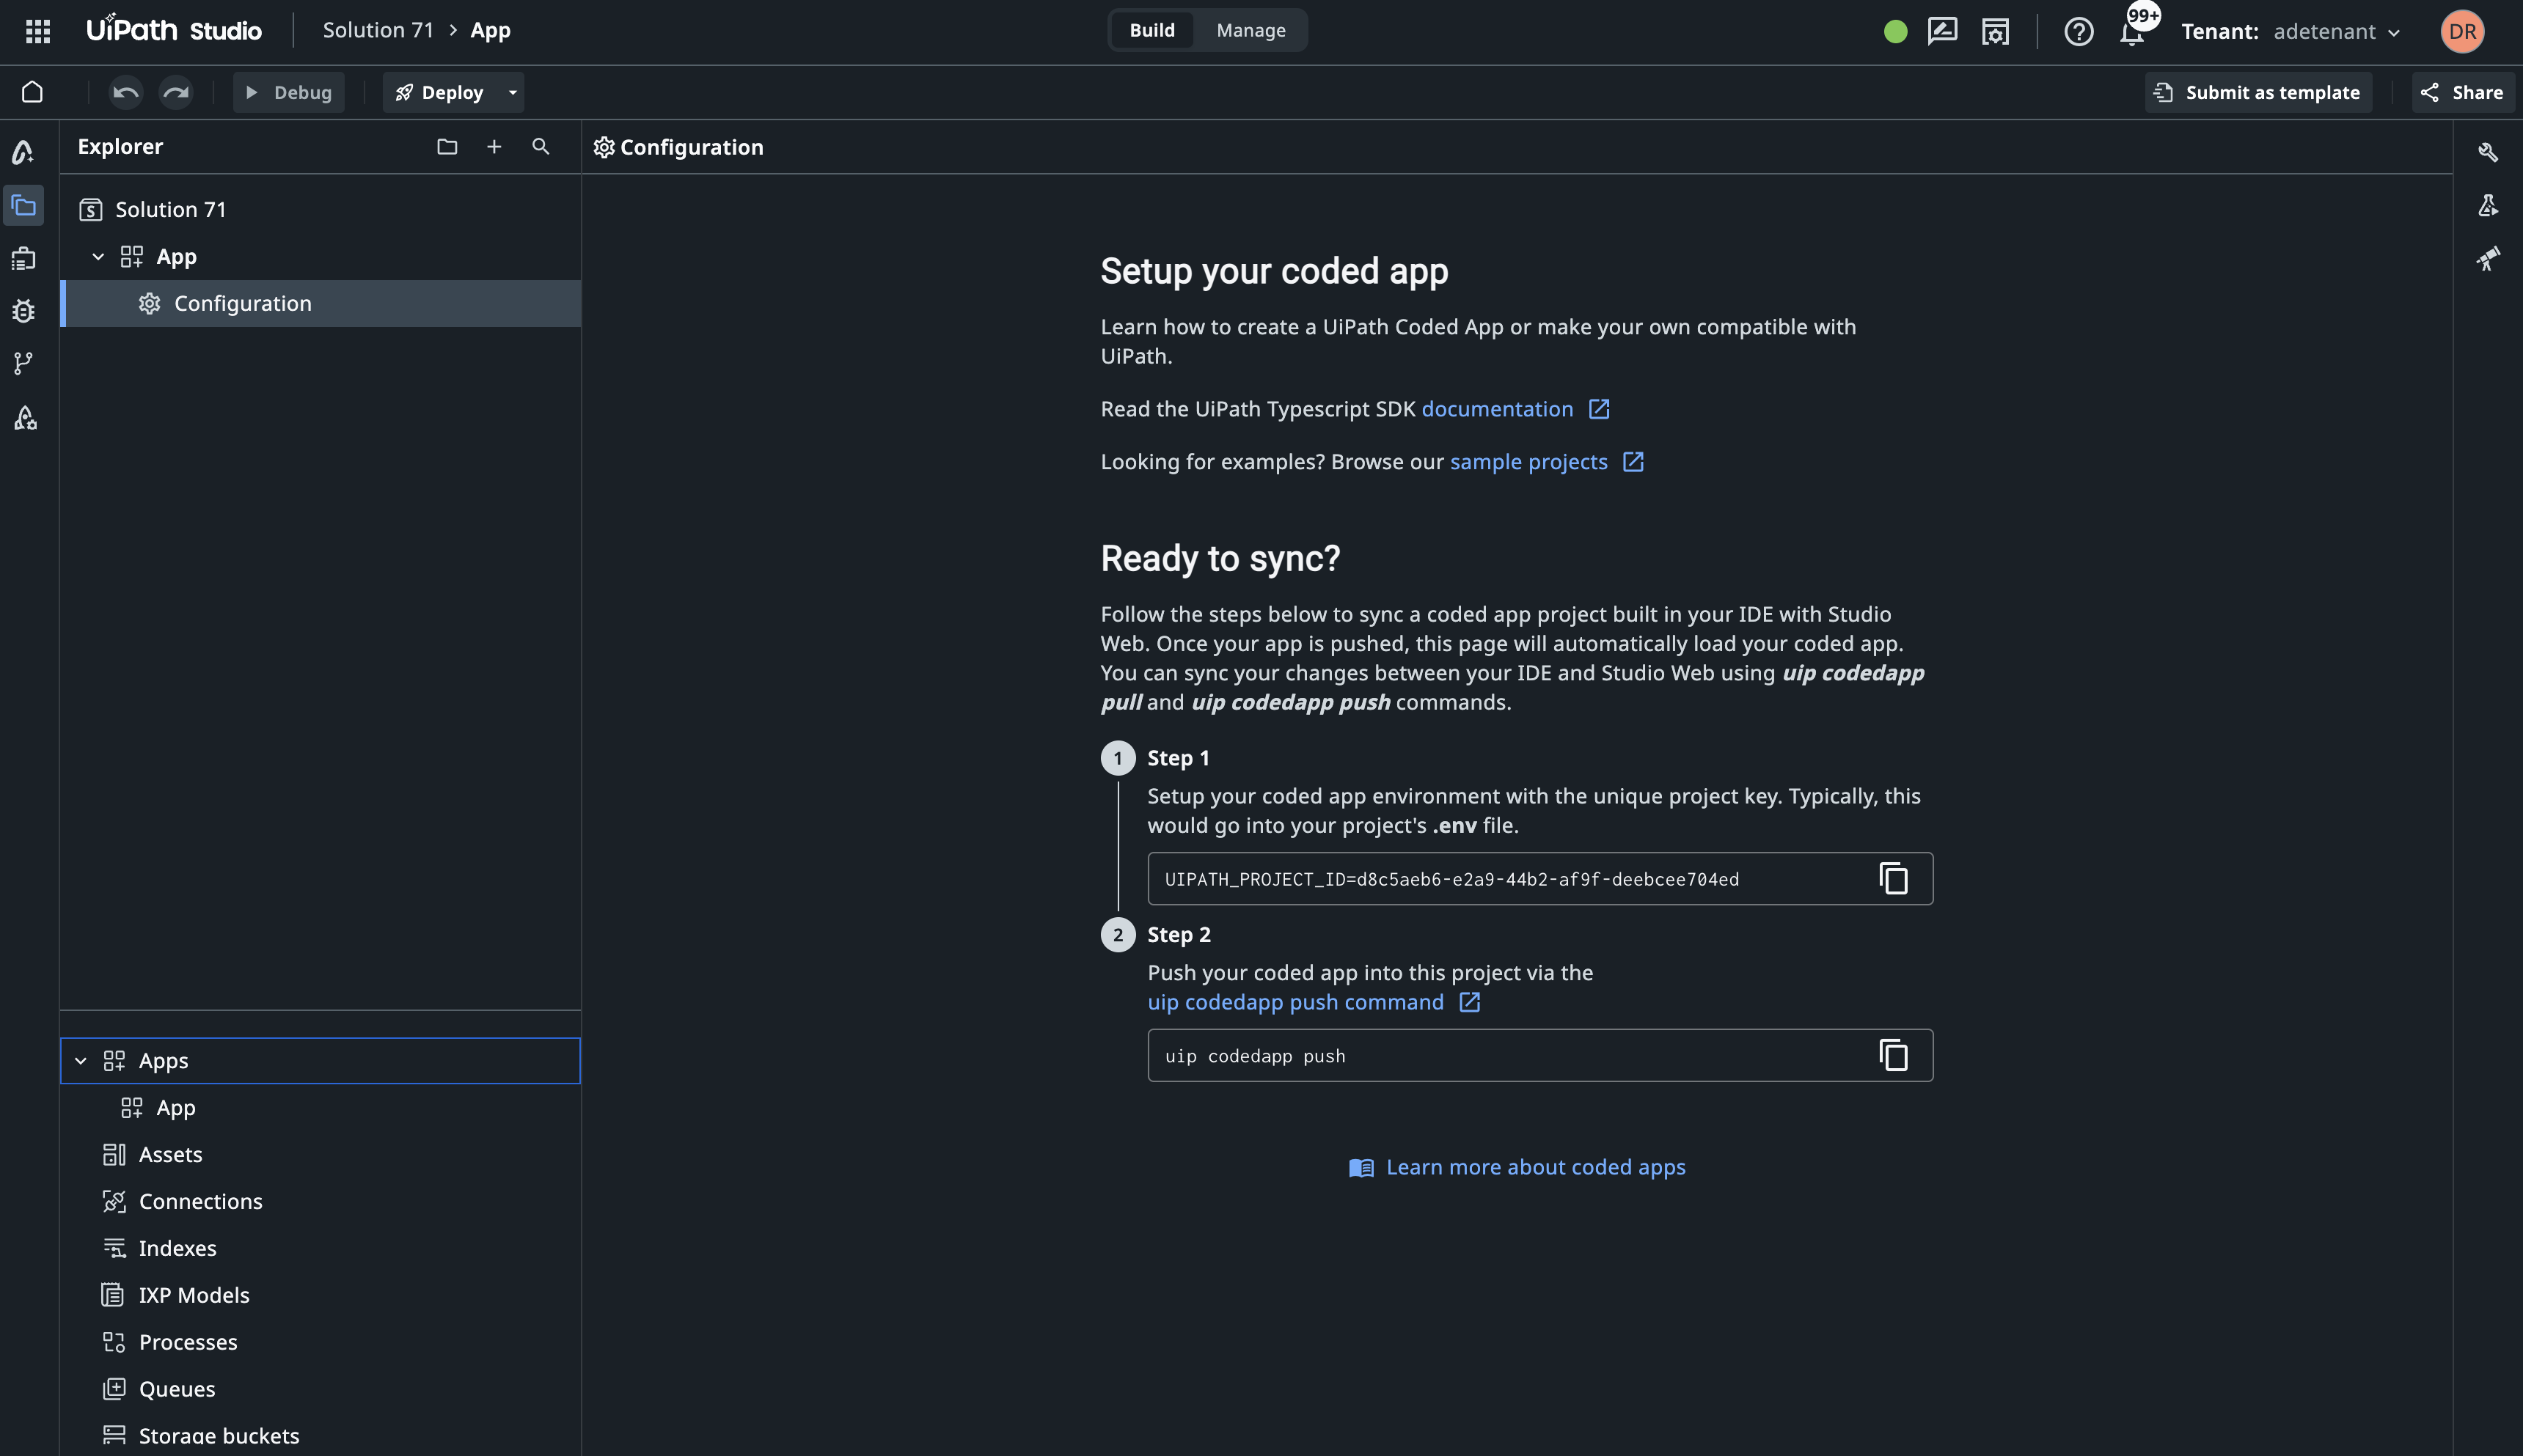Viewport: 2523px width, 1456px height.
Task: Select the Configuration editor tab
Action: (678, 147)
